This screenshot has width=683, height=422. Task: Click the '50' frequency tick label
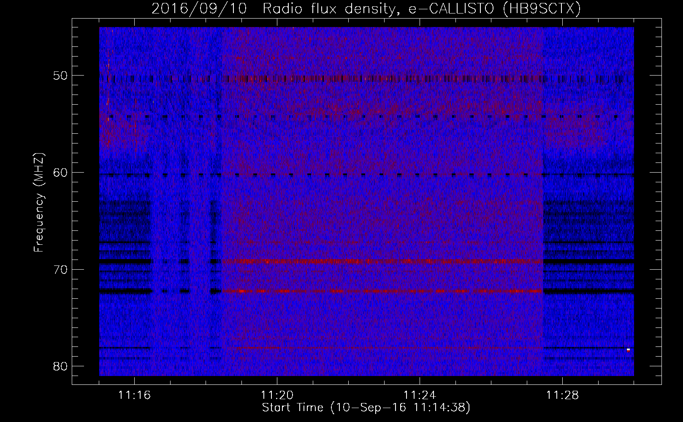[60, 76]
